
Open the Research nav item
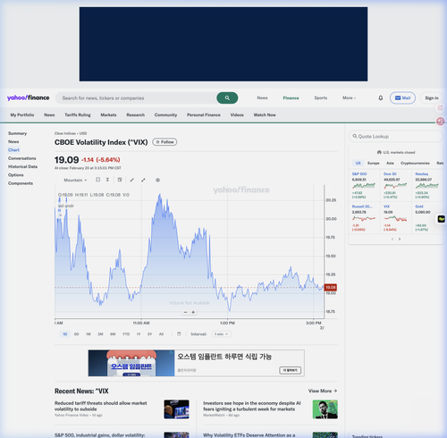pyautogui.click(x=136, y=114)
